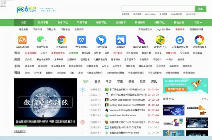
Task: Open the PDF editor pen icon
Action: (x=140, y=40)
